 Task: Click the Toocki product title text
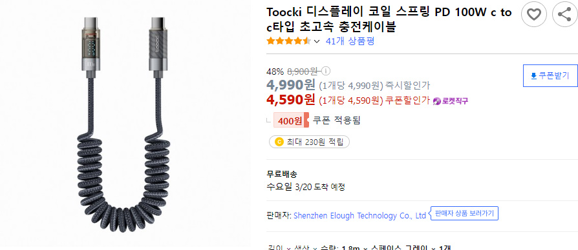coord(389,19)
